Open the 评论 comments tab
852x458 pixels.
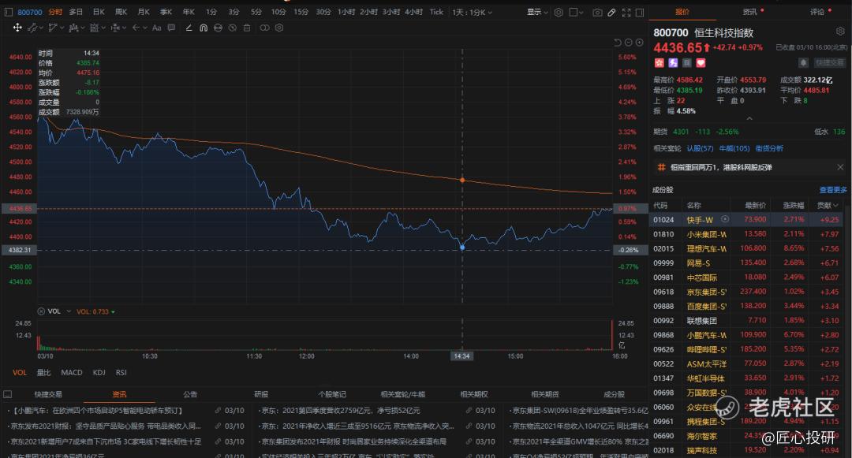[x=816, y=11]
